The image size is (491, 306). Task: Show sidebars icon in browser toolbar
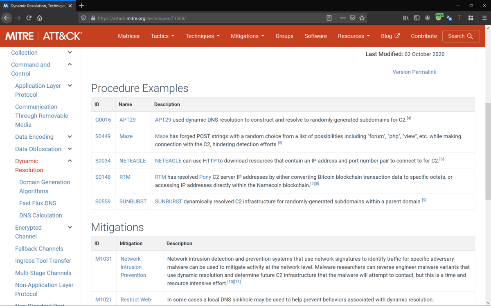pyautogui.click(x=417, y=18)
